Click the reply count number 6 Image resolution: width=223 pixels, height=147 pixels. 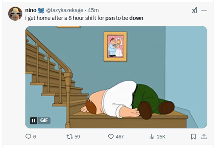pos(34,137)
